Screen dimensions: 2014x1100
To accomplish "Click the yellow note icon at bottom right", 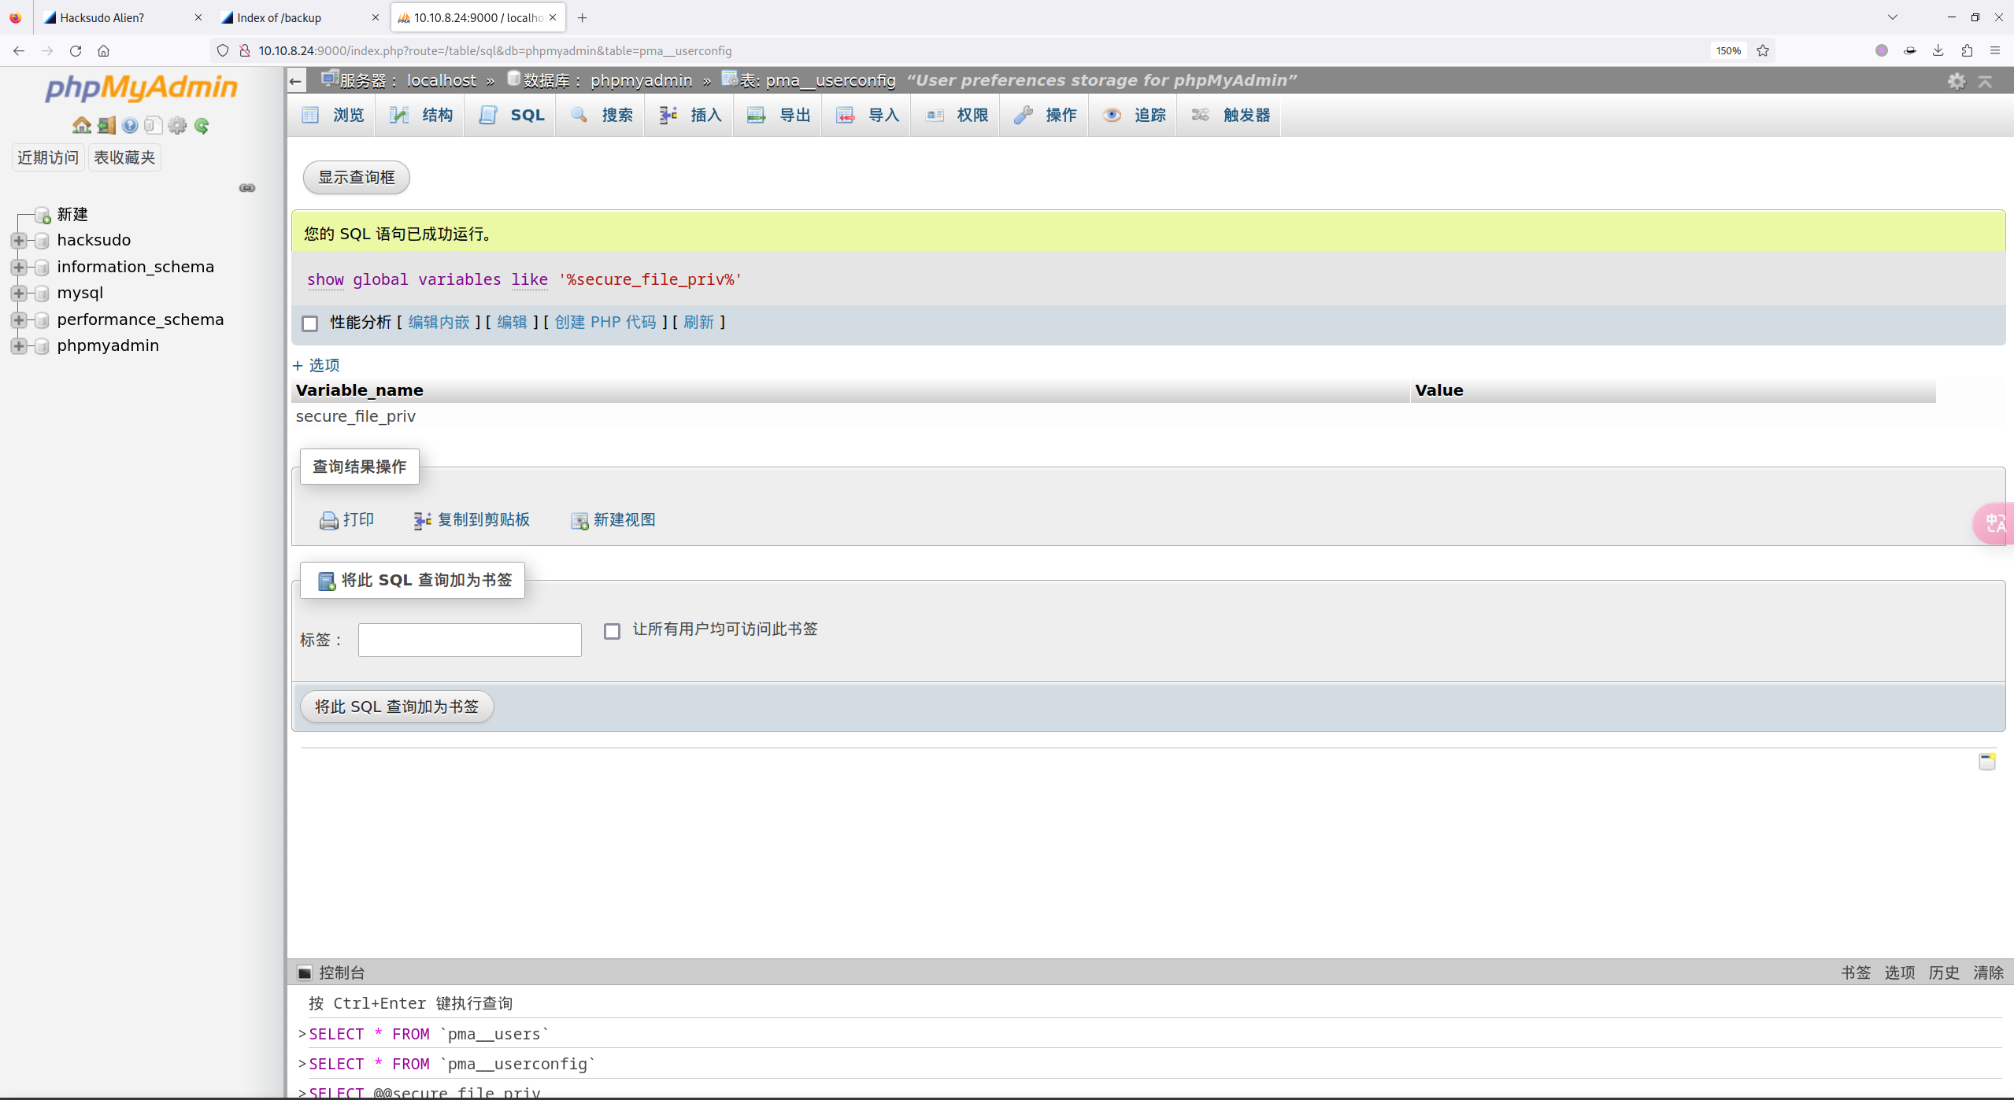I will tap(1987, 761).
